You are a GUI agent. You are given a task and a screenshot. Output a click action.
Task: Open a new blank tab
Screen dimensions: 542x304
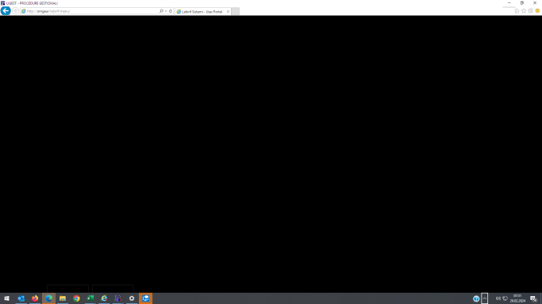(x=236, y=12)
